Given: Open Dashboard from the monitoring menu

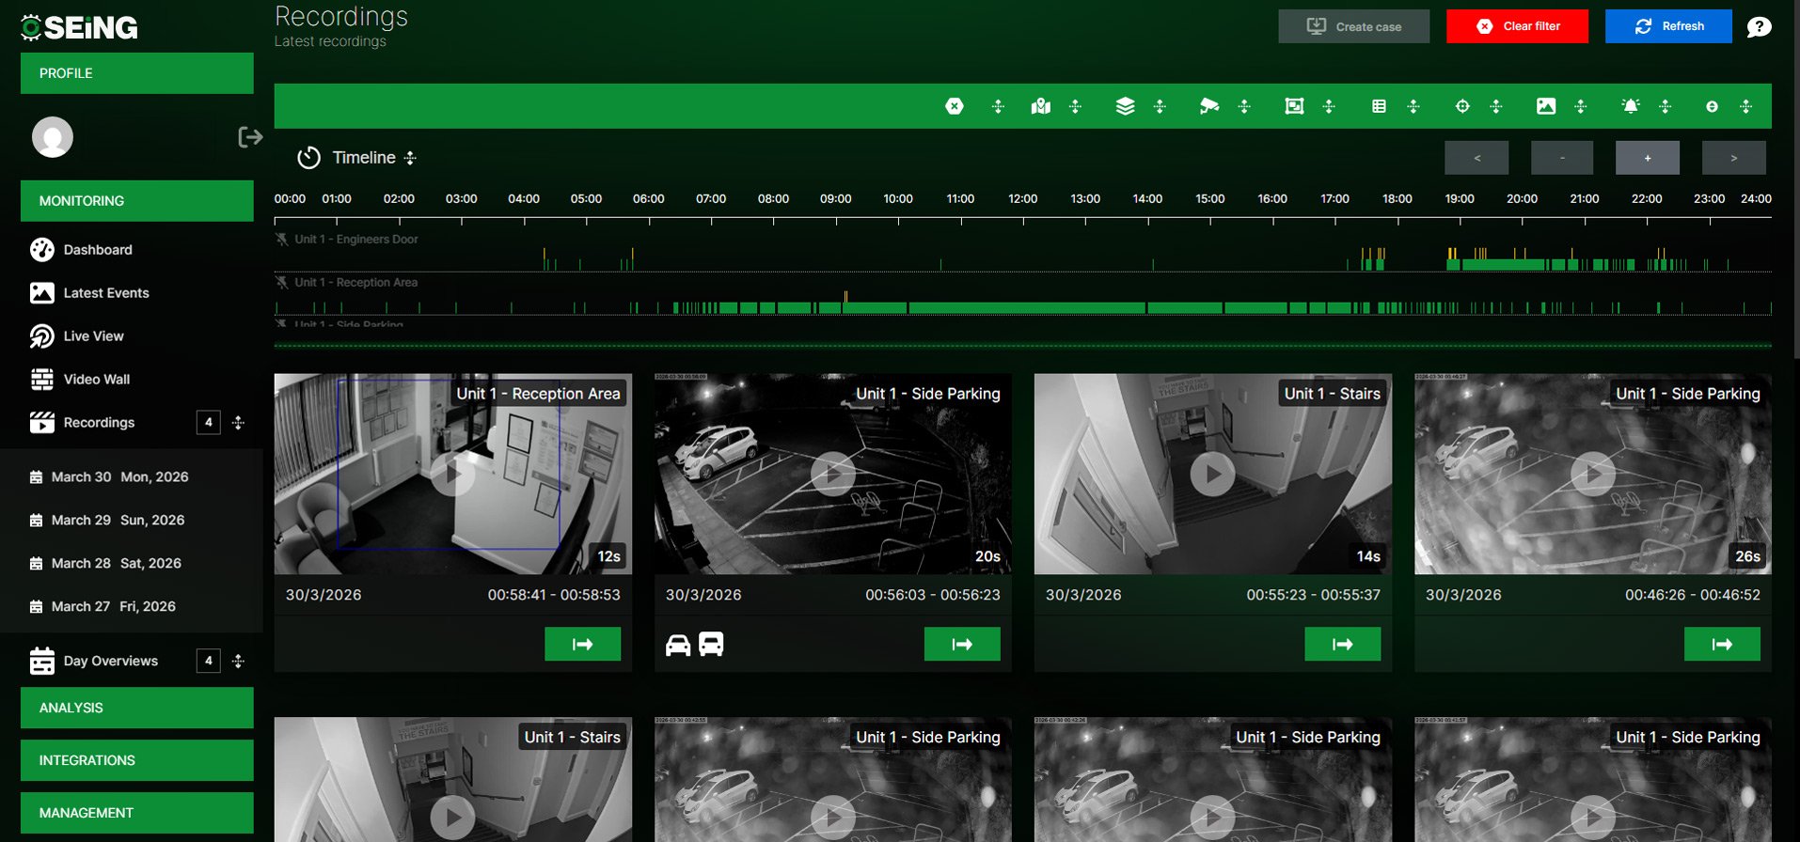Looking at the screenshot, I should tap(98, 250).
